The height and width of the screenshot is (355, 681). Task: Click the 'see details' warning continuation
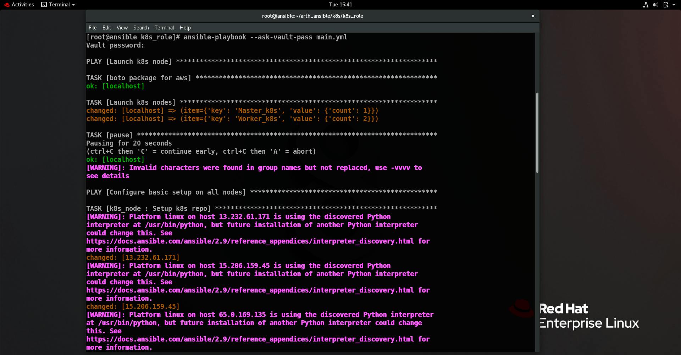[x=107, y=176]
